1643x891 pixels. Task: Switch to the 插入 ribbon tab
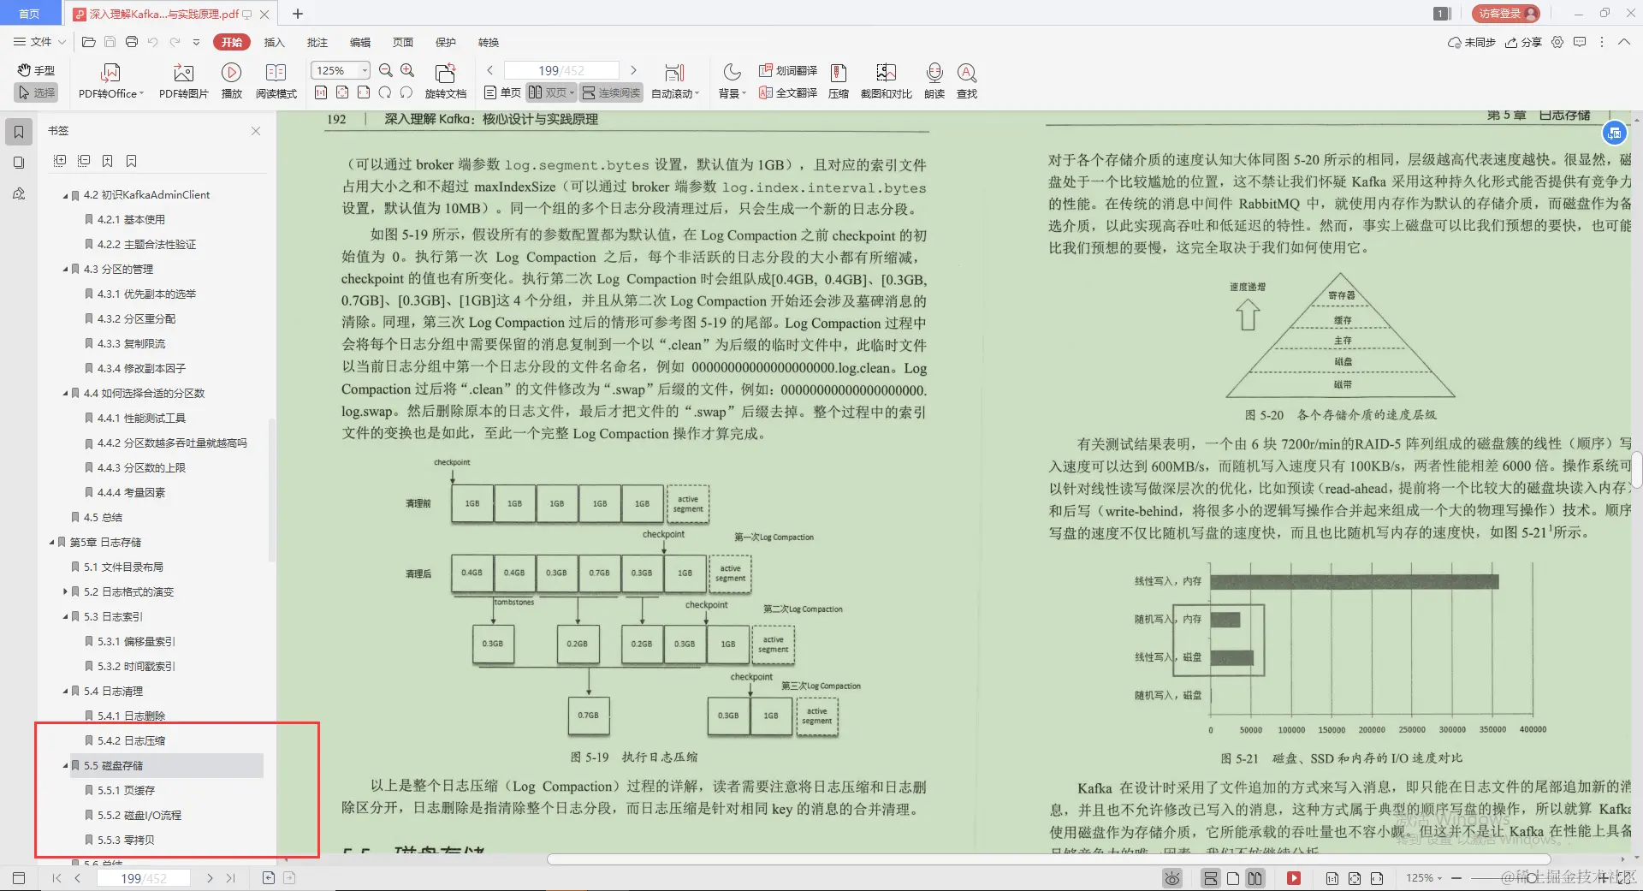pyautogui.click(x=274, y=42)
